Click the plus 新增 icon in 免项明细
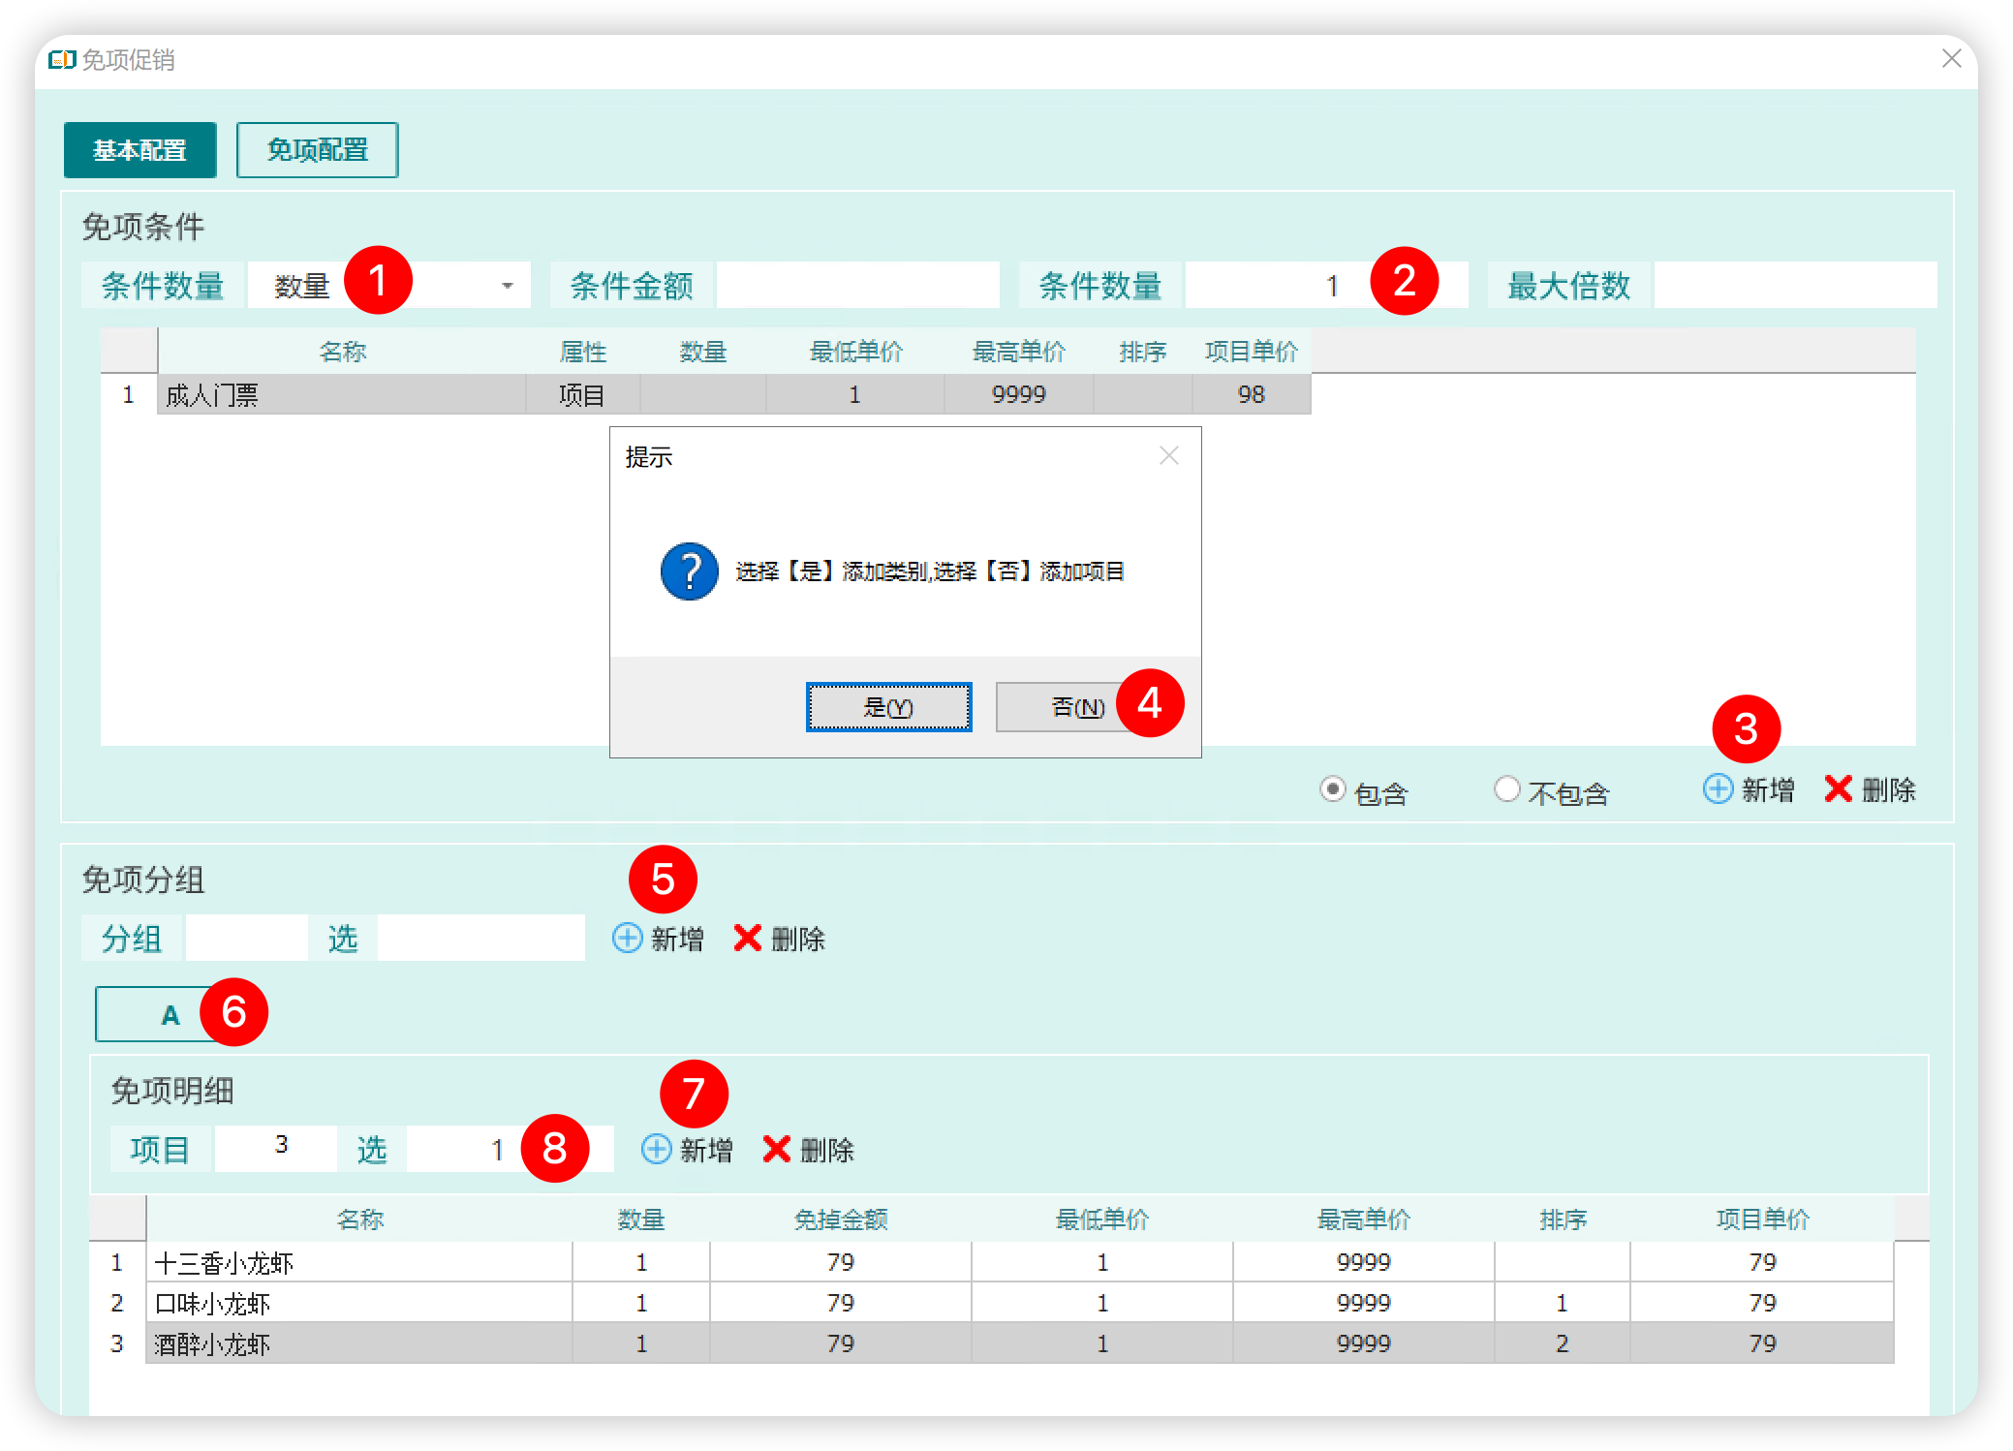Image resolution: width=2013 pixels, height=1451 pixels. (656, 1149)
